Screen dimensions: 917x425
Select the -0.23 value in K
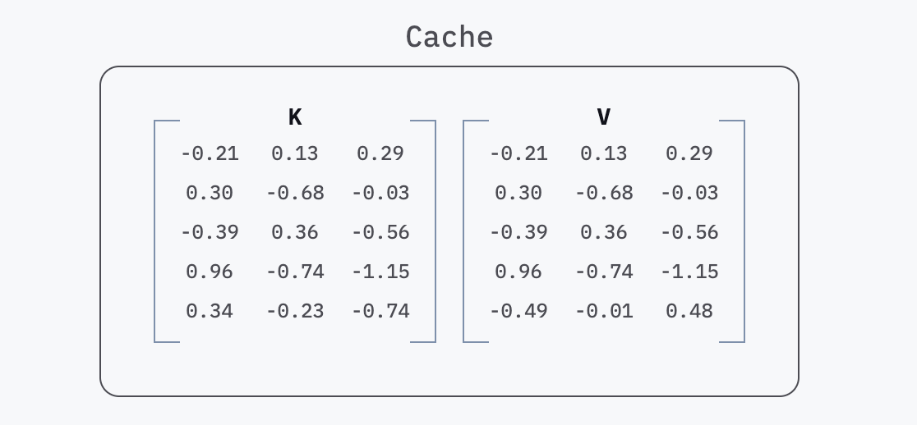click(295, 311)
